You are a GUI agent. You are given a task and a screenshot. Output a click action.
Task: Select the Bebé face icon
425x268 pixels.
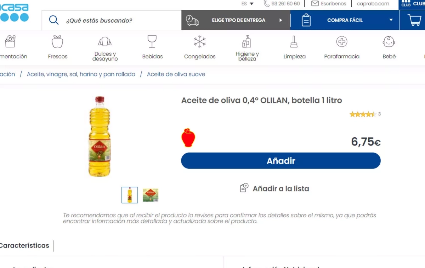(389, 42)
